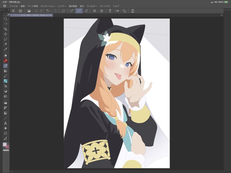Click the Undo arrow
Screen dimensions: 231x173
[x=48, y=11]
